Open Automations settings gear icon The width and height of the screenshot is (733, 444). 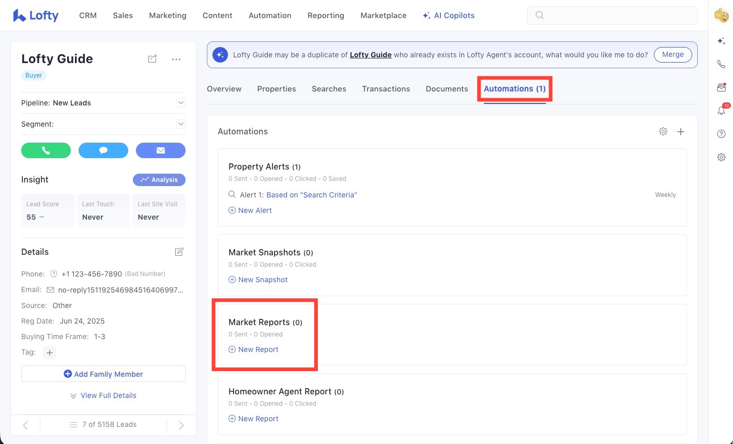[663, 132]
